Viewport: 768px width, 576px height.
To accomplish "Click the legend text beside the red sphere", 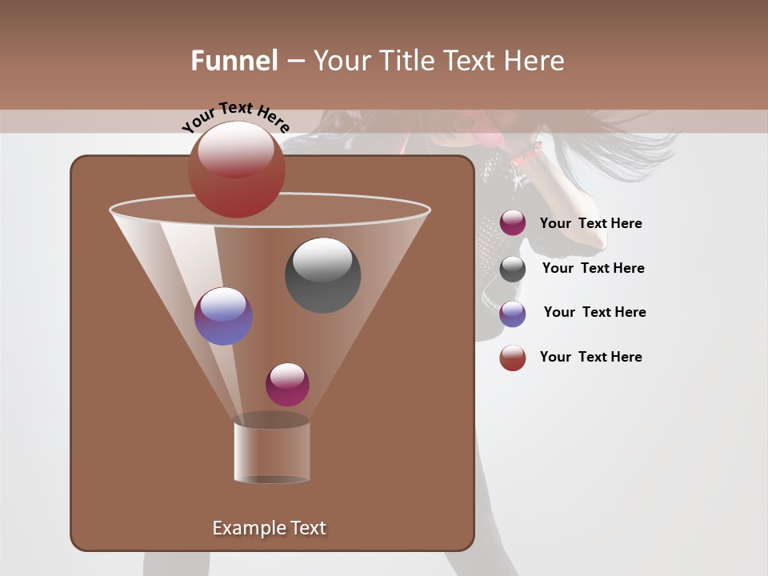I will click(590, 357).
